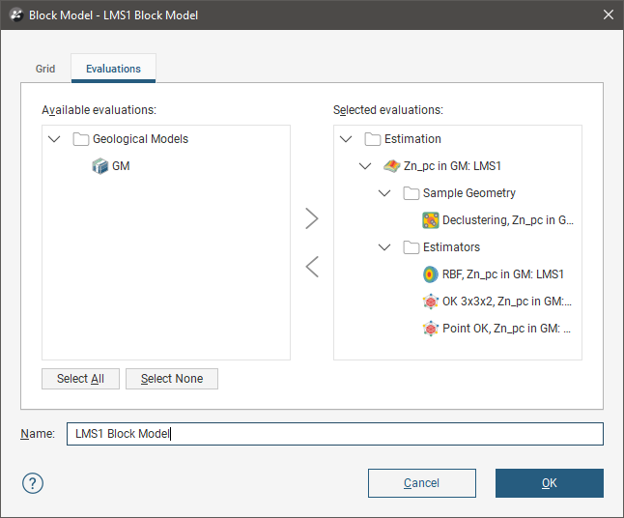Screen dimensions: 624x518
Task: Click the RBF estimator icon
Action: pos(430,274)
